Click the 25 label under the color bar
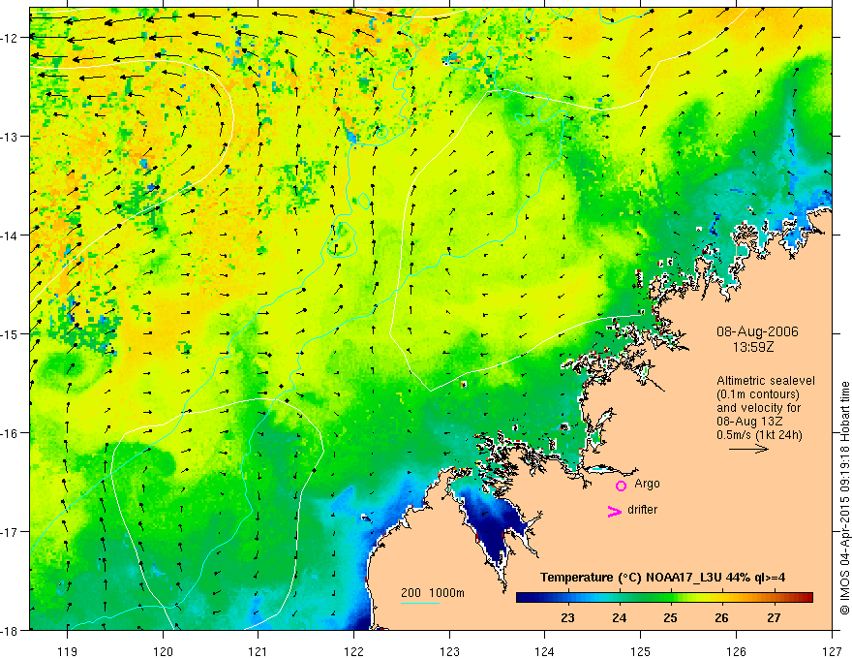 coord(671,618)
